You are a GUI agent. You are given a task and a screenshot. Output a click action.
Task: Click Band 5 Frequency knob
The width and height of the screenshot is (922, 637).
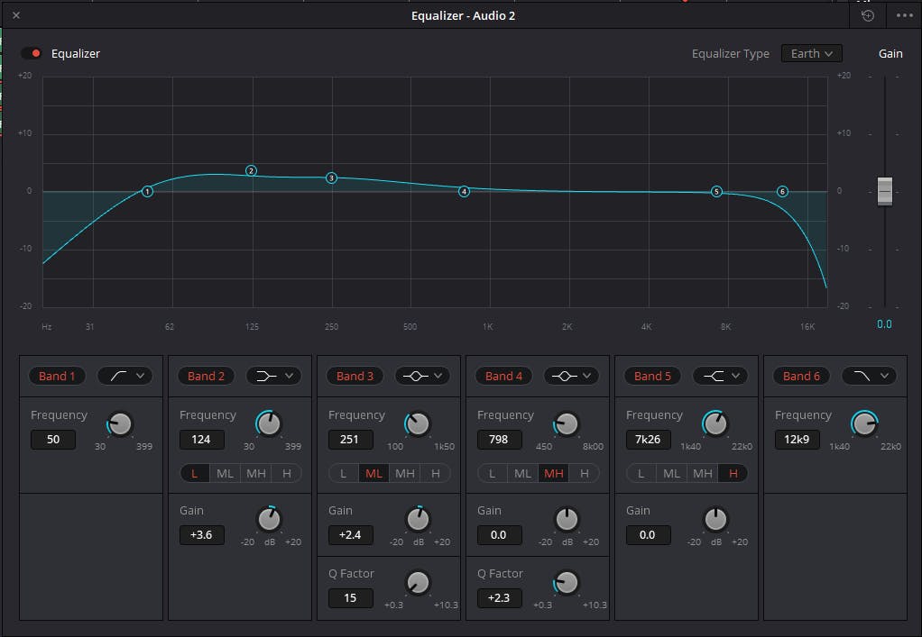pyautogui.click(x=715, y=423)
